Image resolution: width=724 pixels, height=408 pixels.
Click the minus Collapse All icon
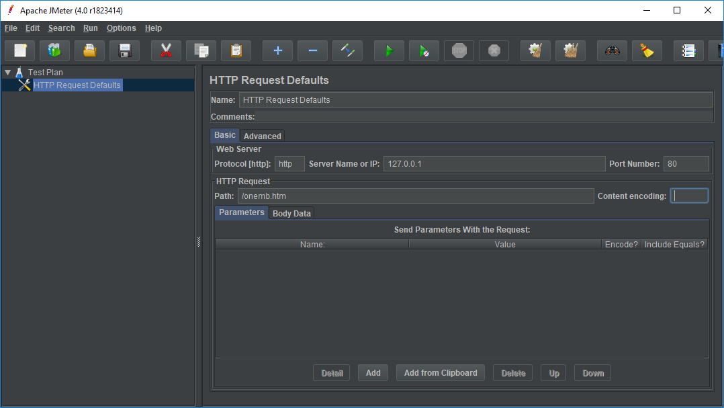(x=312, y=50)
